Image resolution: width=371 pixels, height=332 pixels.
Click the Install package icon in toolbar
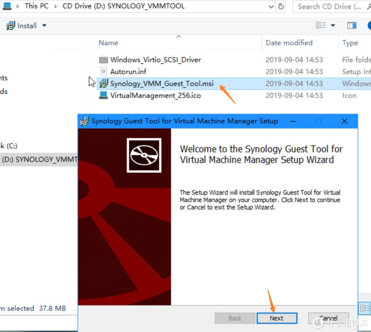click(x=10, y=26)
